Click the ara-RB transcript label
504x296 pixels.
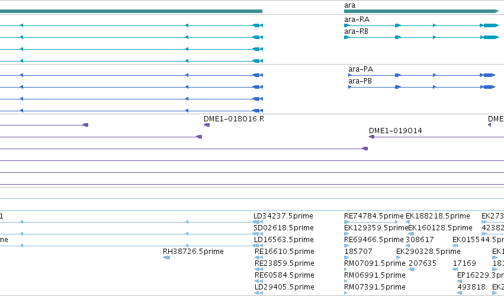point(356,31)
